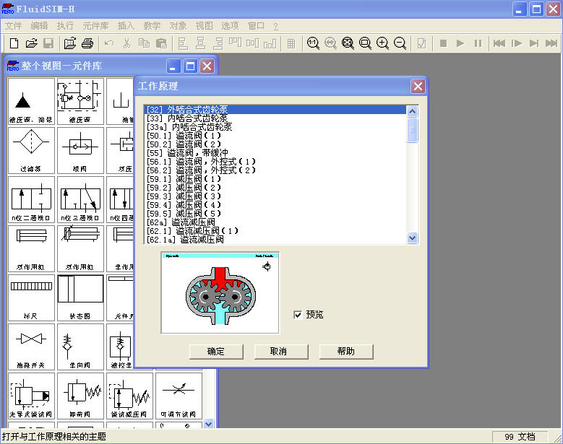Click the component library scroll down arrow
This screenshot has width=563, height=444.
click(209, 424)
